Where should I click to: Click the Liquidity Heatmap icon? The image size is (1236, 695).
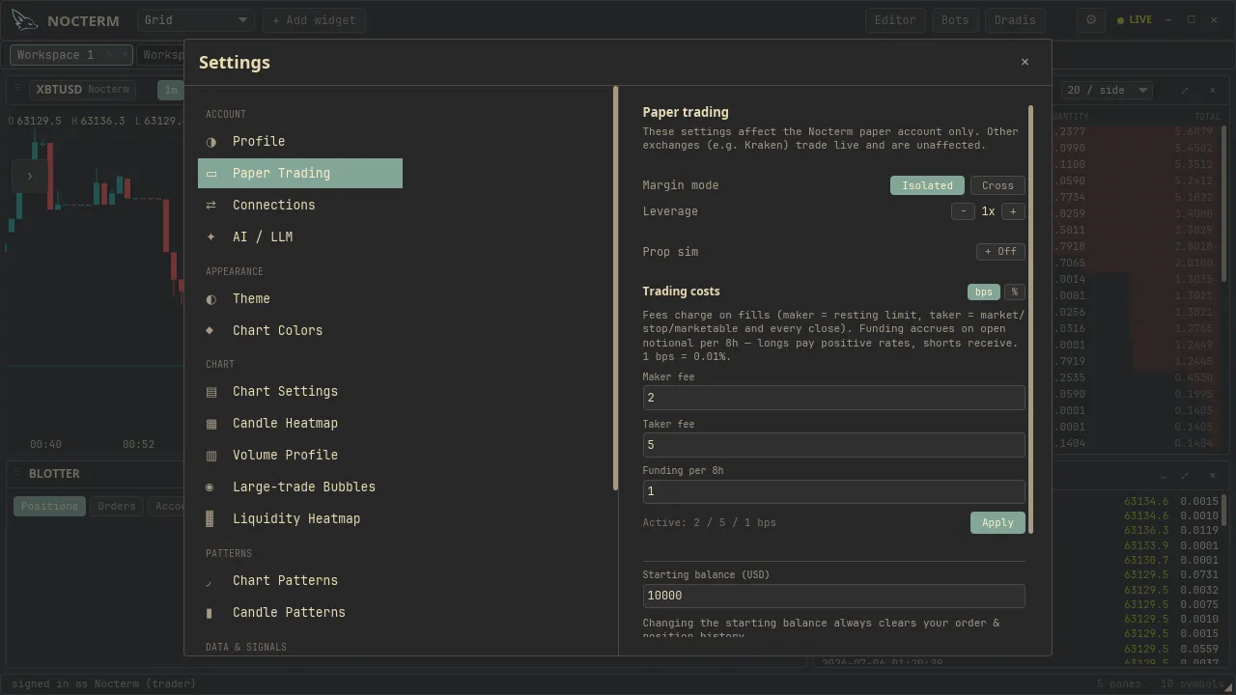[x=210, y=519]
